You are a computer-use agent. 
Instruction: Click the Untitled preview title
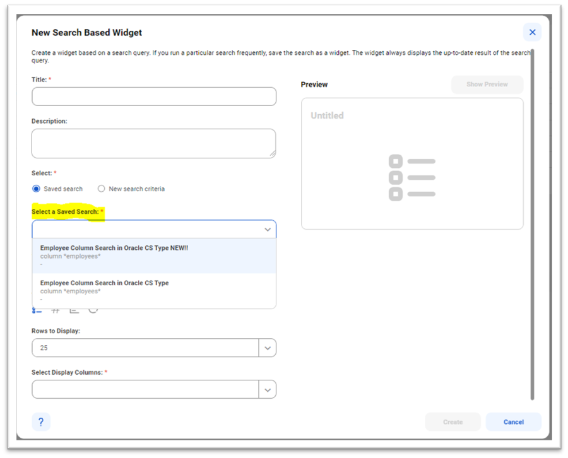(327, 115)
